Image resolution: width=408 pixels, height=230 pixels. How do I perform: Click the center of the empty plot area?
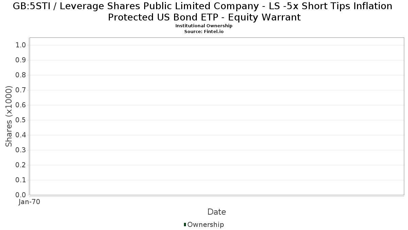pyautogui.click(x=217, y=116)
